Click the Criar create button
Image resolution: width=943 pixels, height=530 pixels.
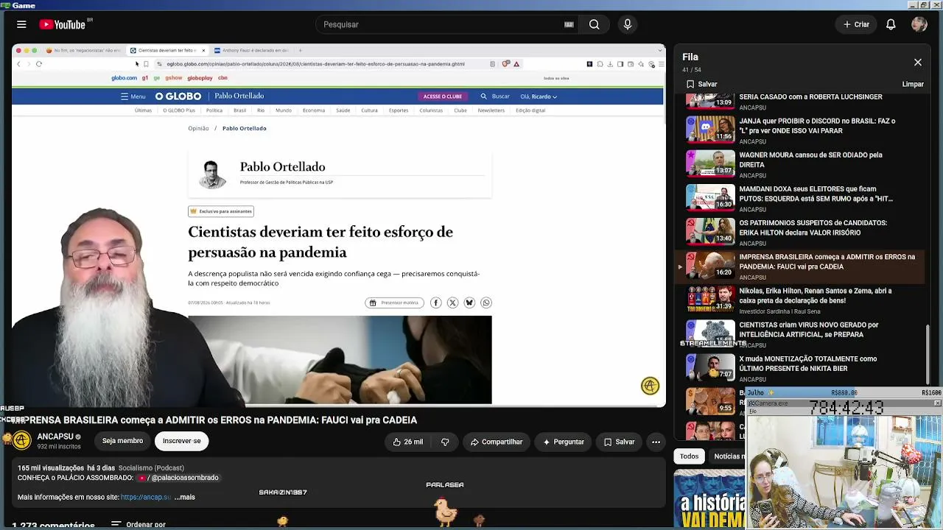tap(856, 24)
